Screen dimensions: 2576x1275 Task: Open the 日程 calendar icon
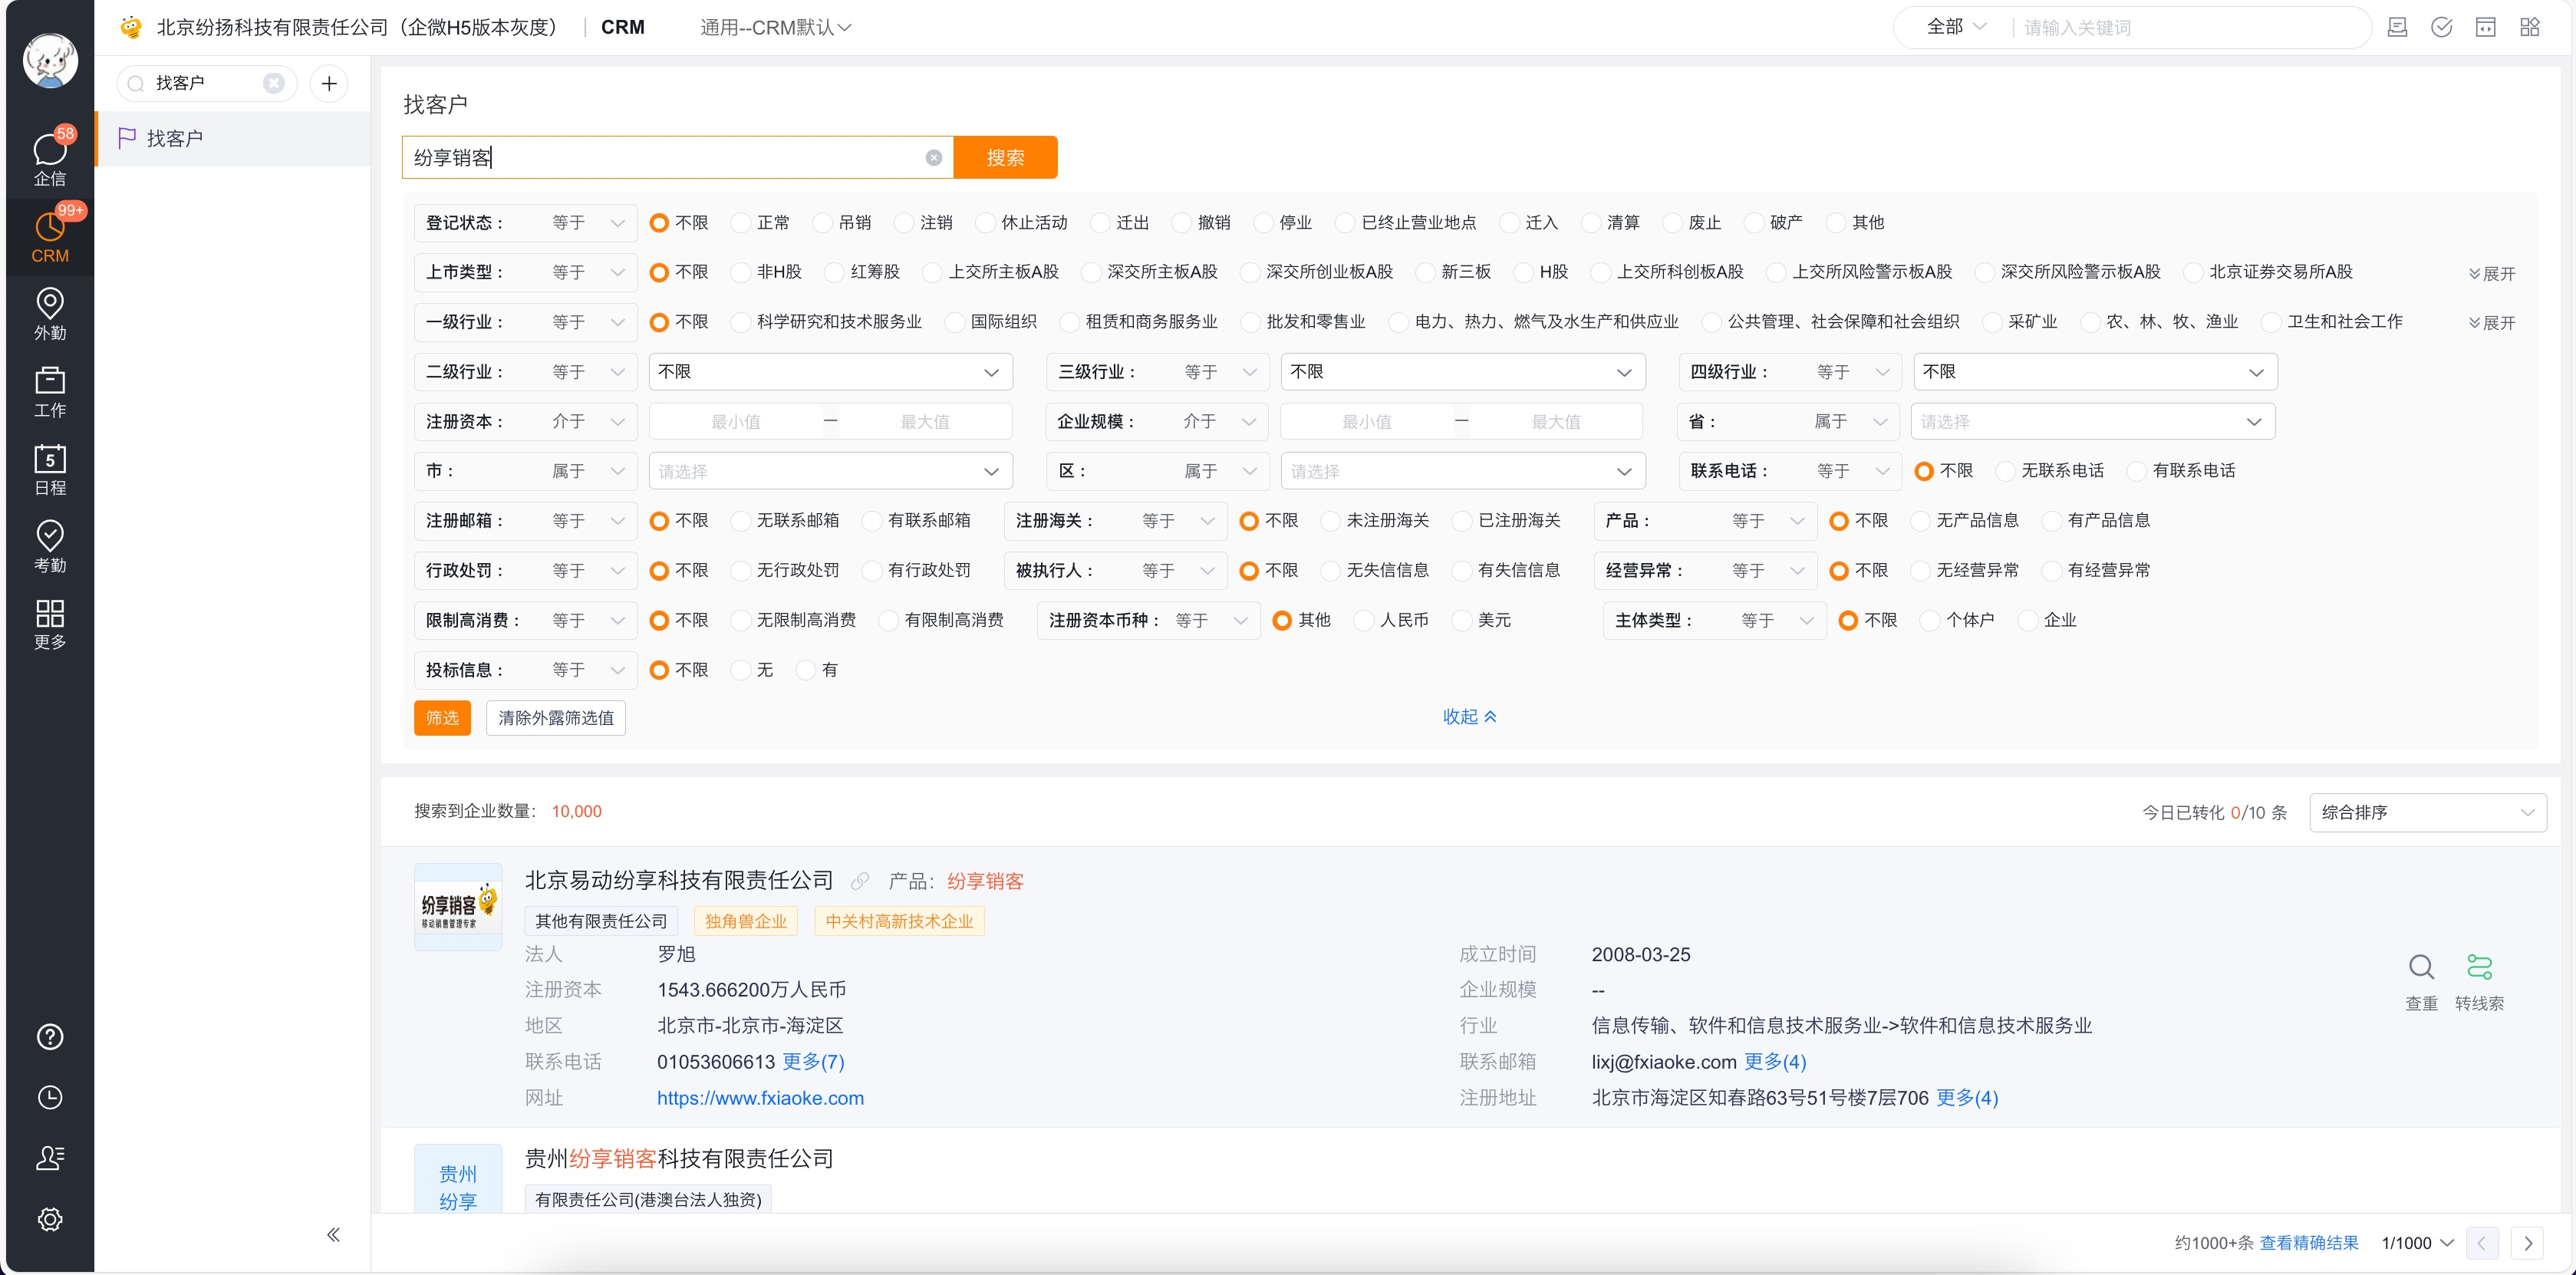50,470
